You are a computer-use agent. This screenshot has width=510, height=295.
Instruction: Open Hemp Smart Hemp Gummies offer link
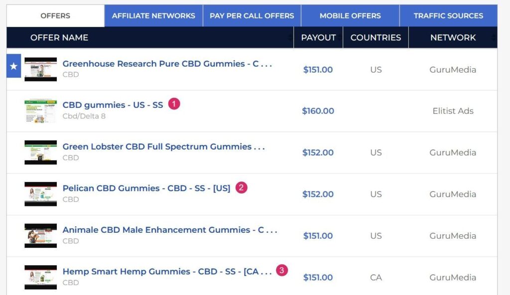pyautogui.click(x=167, y=272)
